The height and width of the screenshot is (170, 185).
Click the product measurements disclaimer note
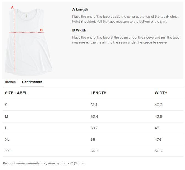[x=43, y=163]
